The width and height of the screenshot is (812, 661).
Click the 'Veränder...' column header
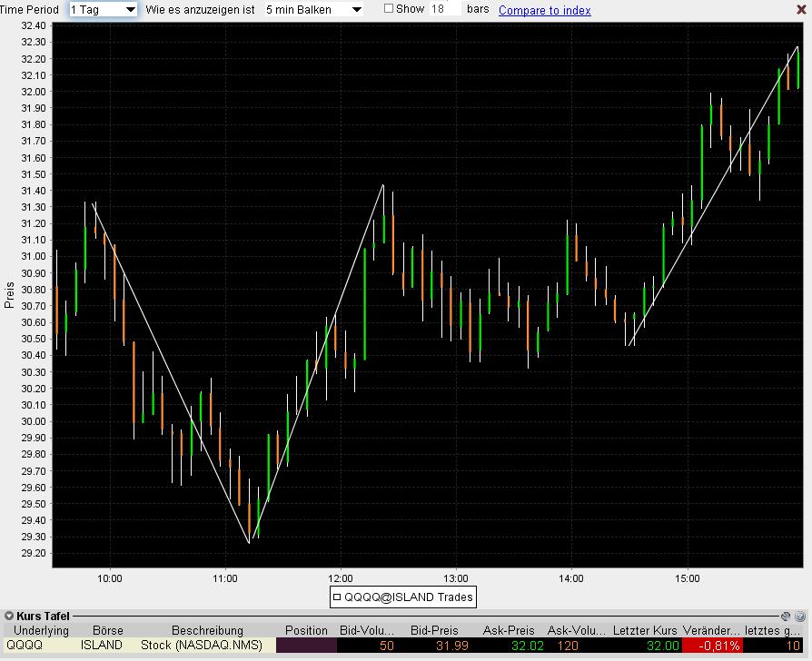click(711, 630)
